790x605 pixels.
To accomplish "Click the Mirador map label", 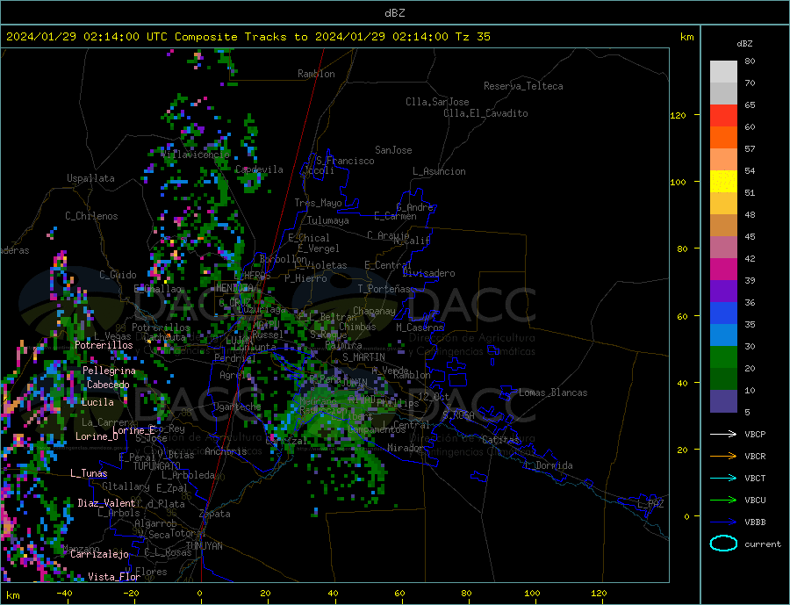I will point(405,448).
